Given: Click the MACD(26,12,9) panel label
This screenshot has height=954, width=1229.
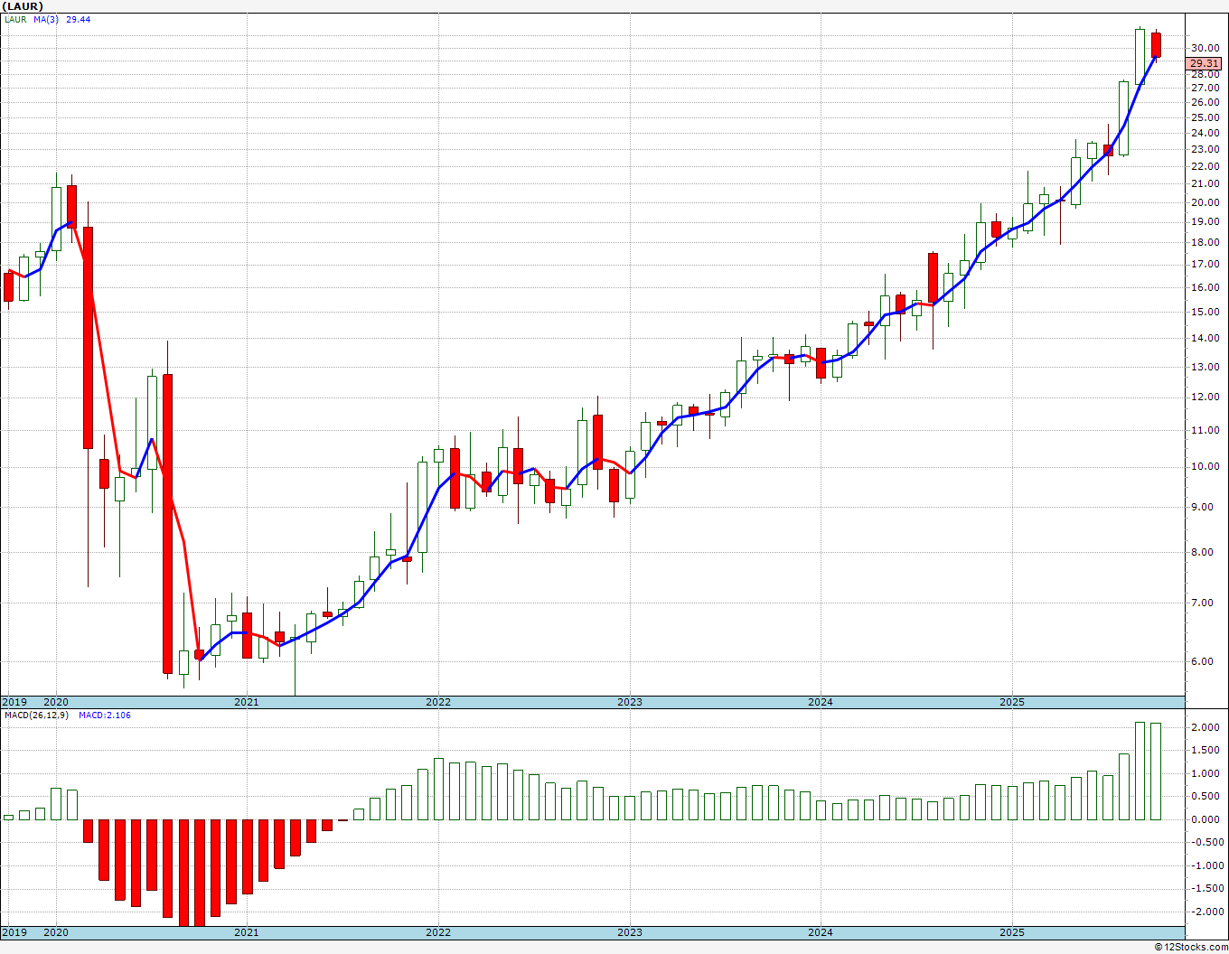Looking at the screenshot, I should (36, 715).
